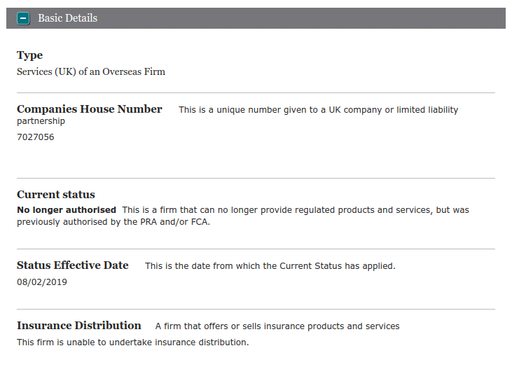Click the empty right side of the Basic Details bar
The image size is (512, 381).
(350, 18)
